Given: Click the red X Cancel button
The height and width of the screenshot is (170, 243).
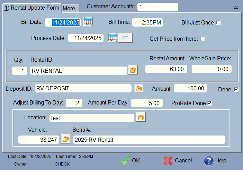Looking at the screenshot, I should coord(178,161).
